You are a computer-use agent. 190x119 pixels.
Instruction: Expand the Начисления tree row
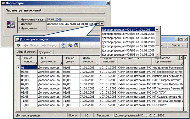20,28
